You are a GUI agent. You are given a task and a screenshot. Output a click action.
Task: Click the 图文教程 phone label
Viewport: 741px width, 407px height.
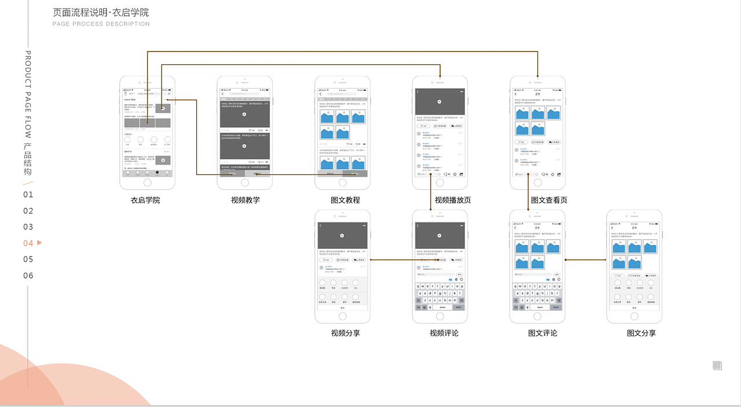(346, 200)
